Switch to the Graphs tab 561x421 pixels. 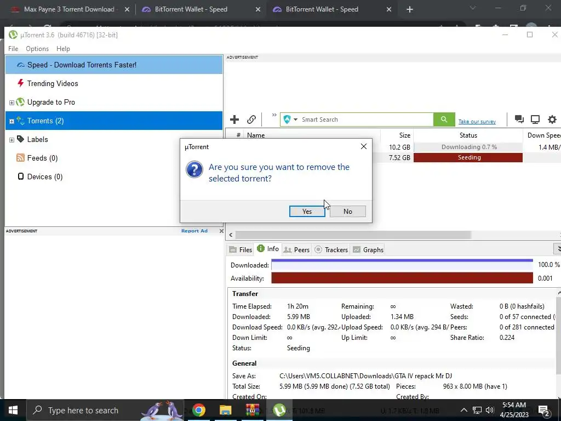coord(368,249)
